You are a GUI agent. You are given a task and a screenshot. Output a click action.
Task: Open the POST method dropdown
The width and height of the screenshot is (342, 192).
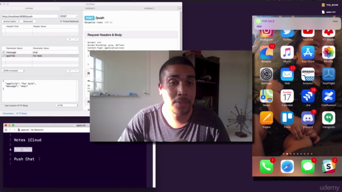[x=69, y=17]
